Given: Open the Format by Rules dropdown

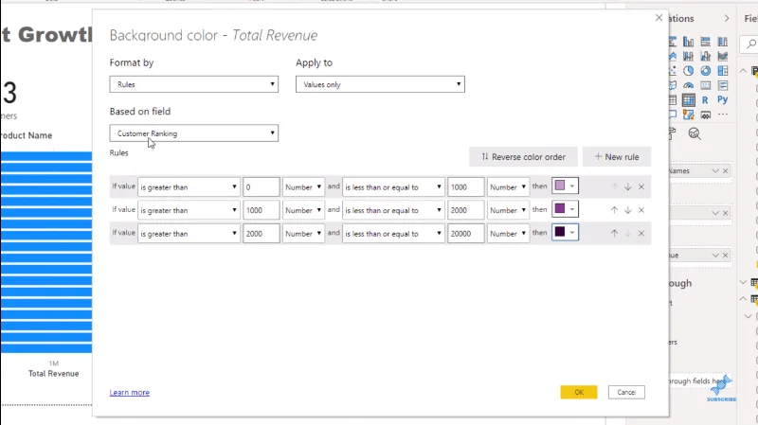Looking at the screenshot, I should pos(194,84).
